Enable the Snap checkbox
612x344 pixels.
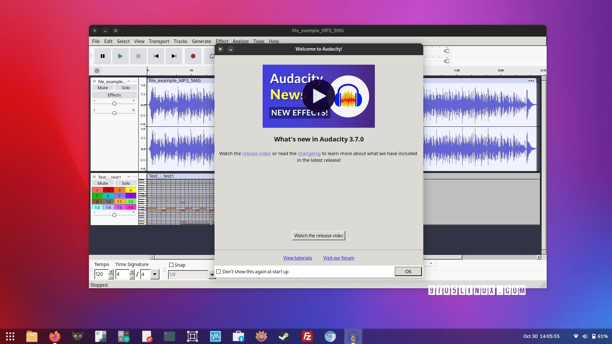pyautogui.click(x=171, y=265)
